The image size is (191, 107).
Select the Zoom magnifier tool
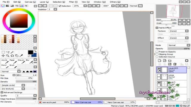pos(8,56)
